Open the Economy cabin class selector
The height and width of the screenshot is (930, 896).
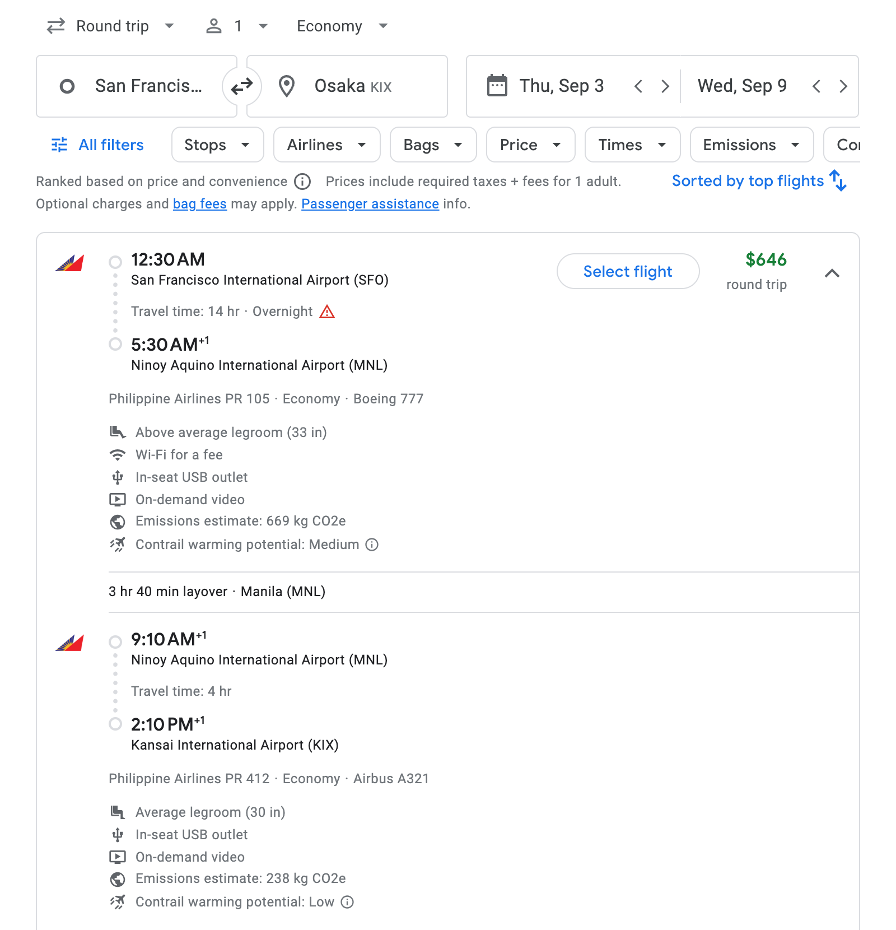pyautogui.click(x=340, y=26)
